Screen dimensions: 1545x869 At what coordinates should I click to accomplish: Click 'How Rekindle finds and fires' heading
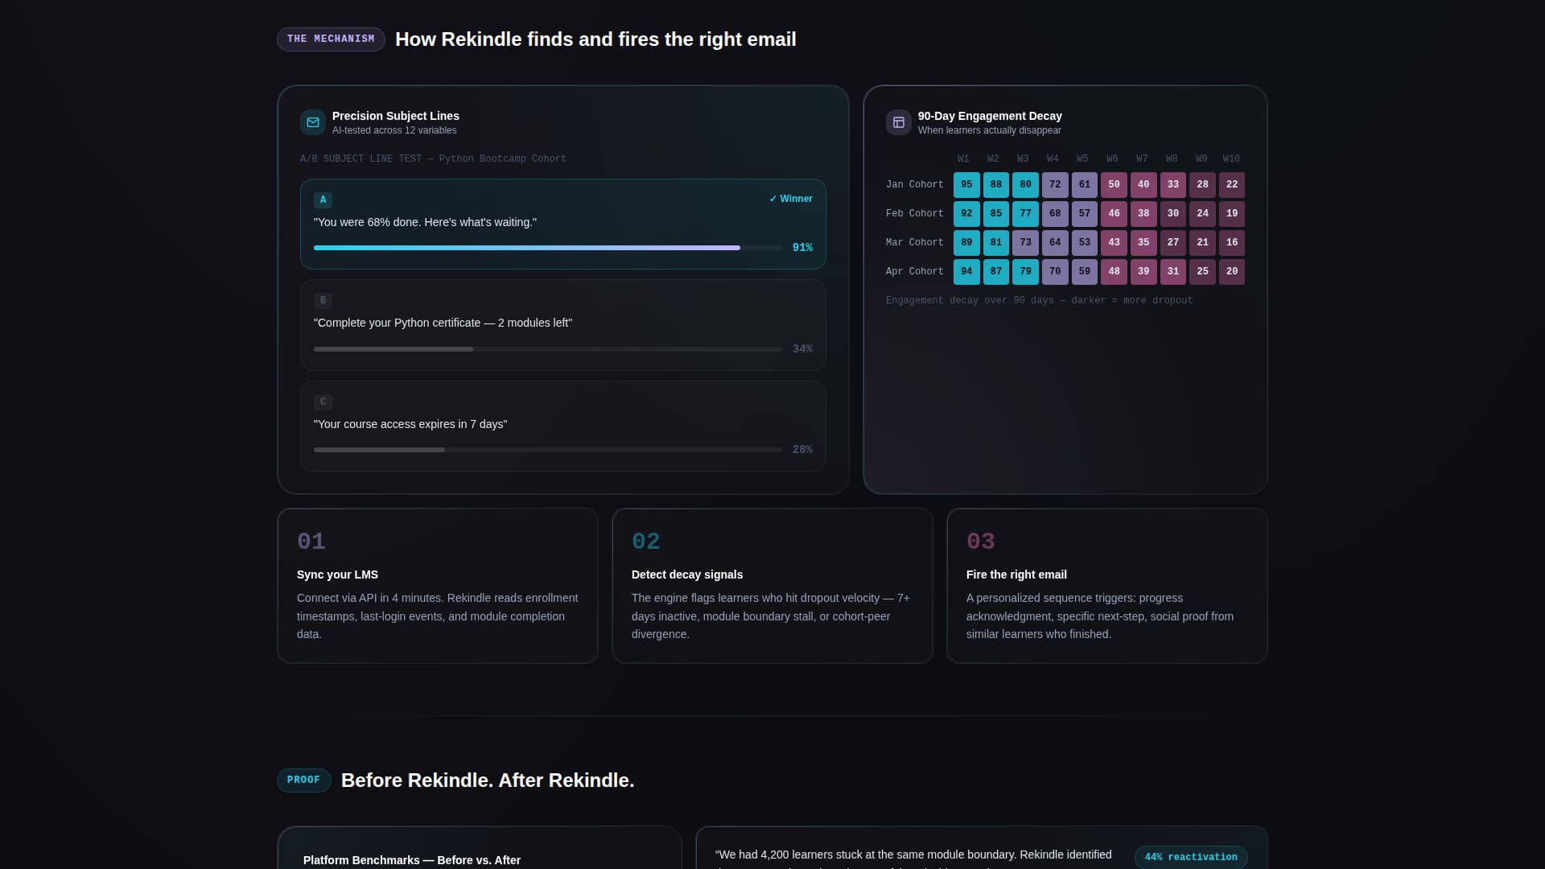[x=595, y=39]
